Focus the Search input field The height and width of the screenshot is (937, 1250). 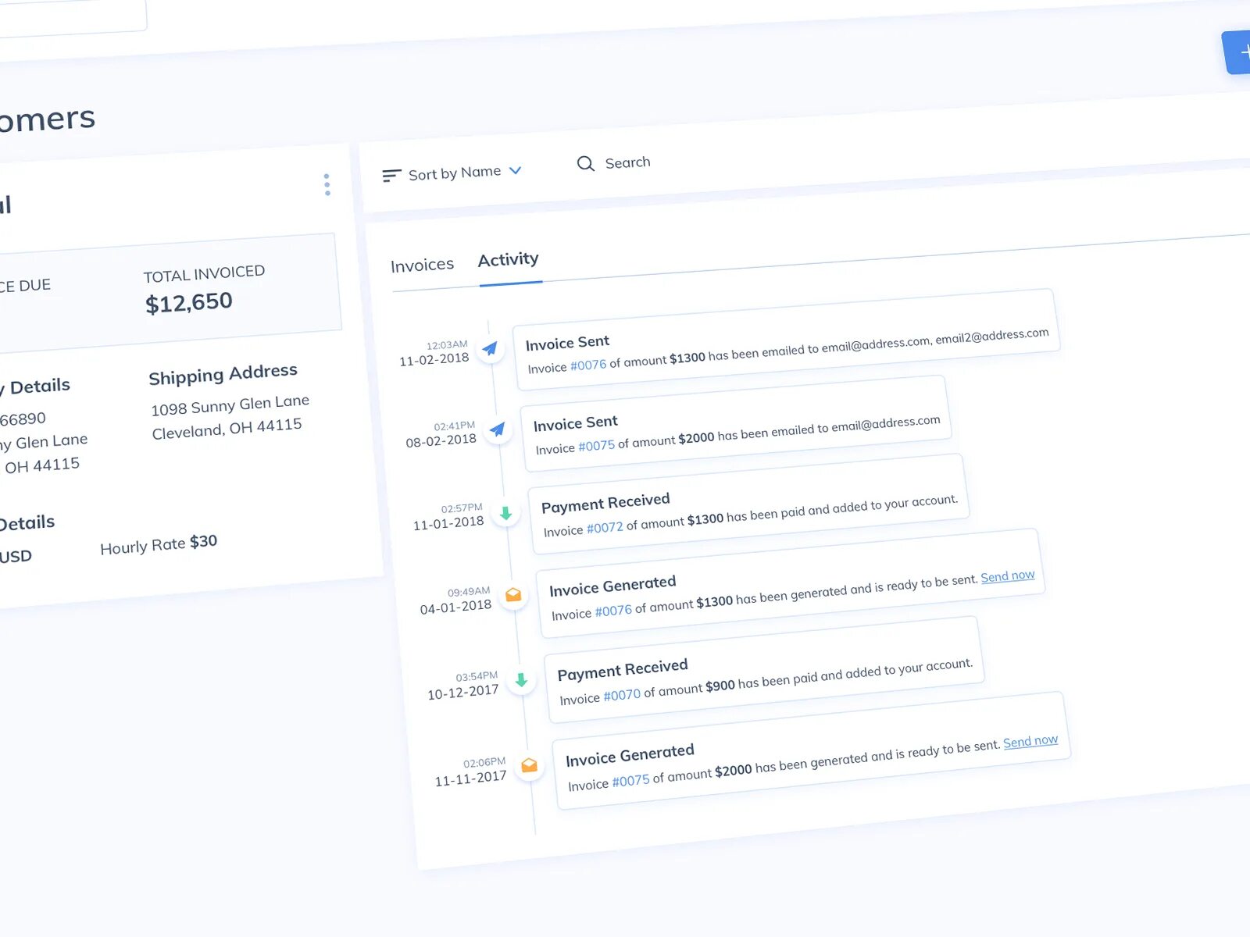tap(627, 162)
